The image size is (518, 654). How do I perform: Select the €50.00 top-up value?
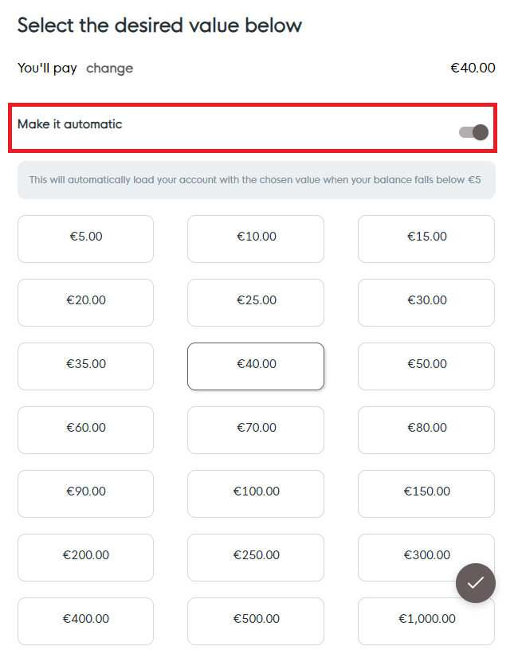[426, 366]
